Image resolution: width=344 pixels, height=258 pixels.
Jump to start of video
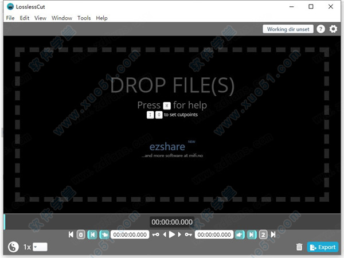coord(71,234)
